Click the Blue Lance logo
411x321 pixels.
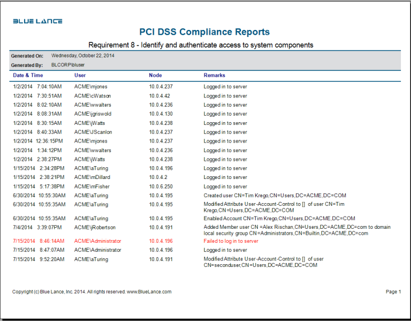pyautogui.click(x=37, y=21)
